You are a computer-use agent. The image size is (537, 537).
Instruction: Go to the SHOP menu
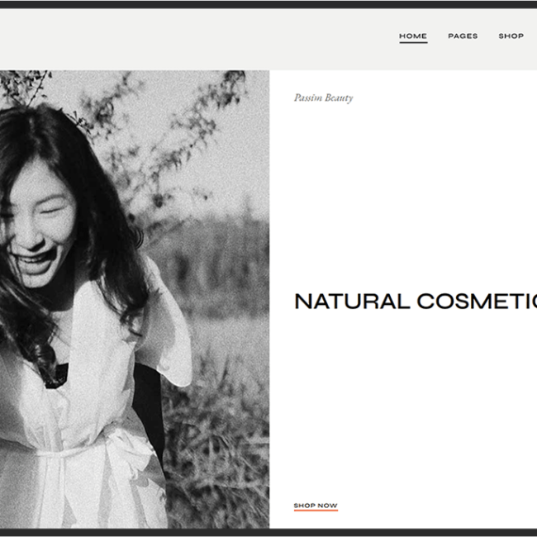click(511, 36)
